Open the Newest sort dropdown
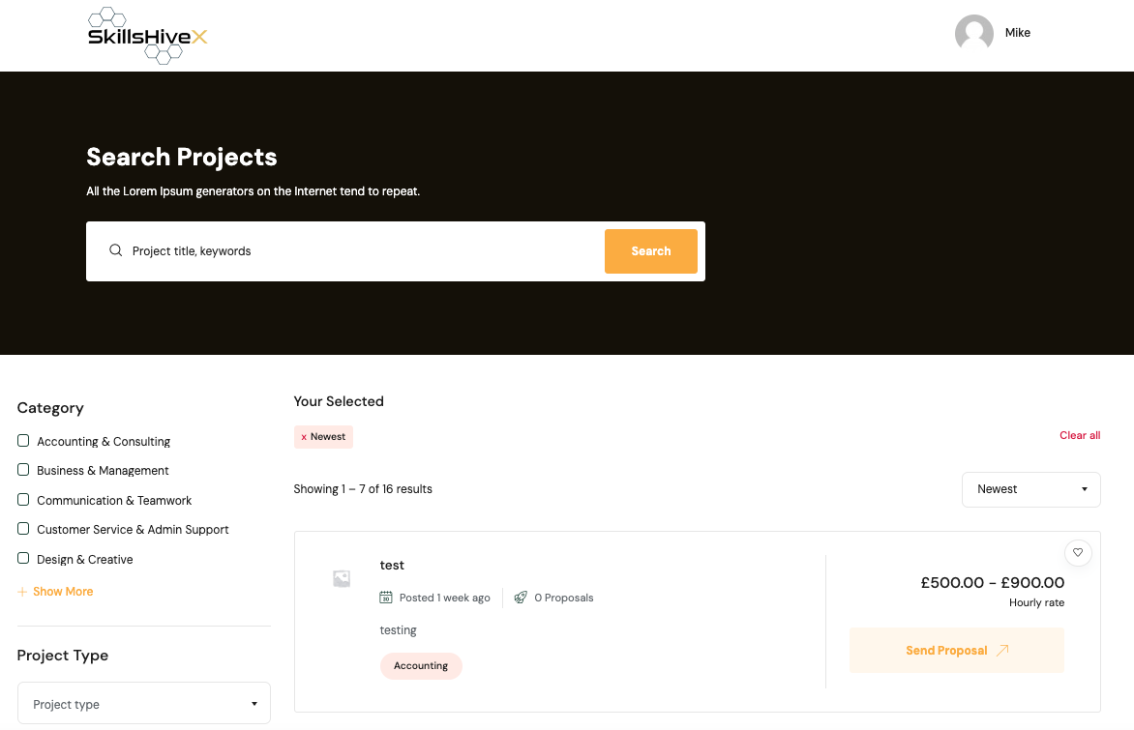Screen dimensions: 1134x730 pos(1030,489)
